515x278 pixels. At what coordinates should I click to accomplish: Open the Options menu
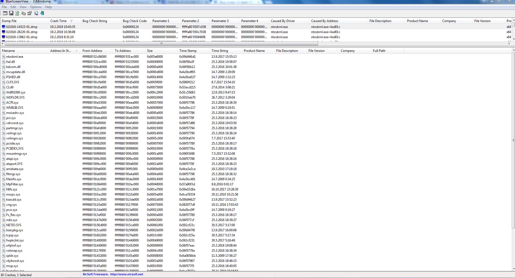[x=36, y=7]
